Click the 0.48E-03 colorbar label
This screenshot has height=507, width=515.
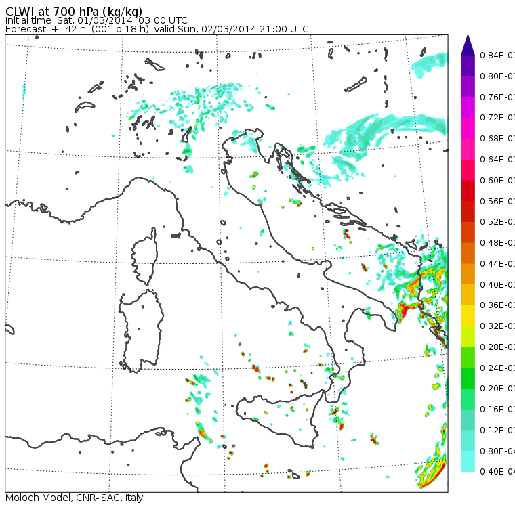point(497,243)
